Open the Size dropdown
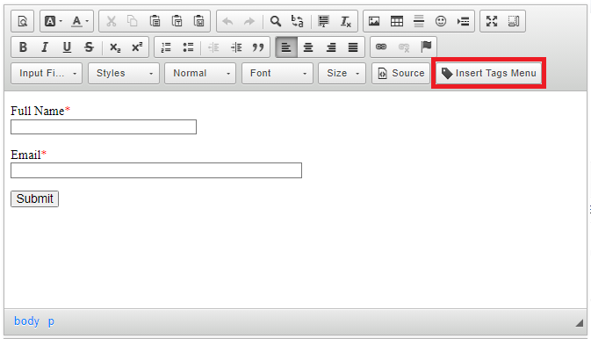 [x=342, y=73]
